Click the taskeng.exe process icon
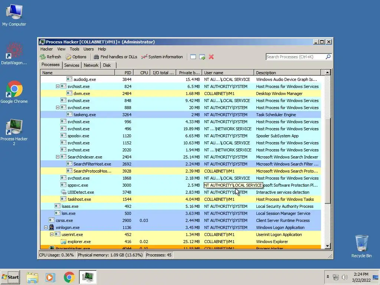The image size is (380, 285). (x=69, y=114)
